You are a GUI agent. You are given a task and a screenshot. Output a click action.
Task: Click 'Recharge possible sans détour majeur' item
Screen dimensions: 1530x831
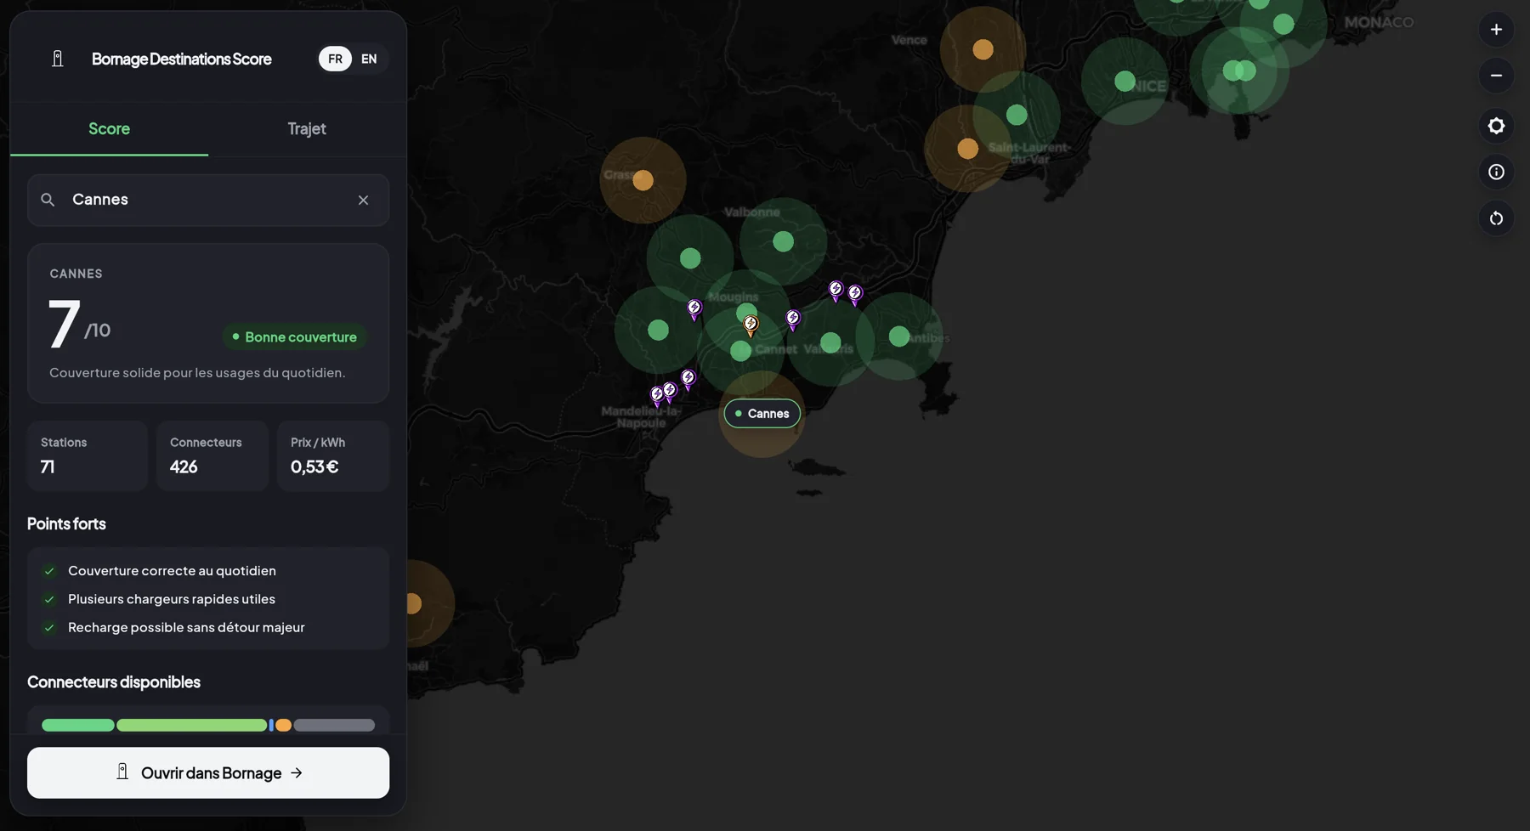(186, 627)
